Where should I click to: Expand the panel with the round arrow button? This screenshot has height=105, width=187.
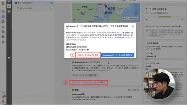9,58
